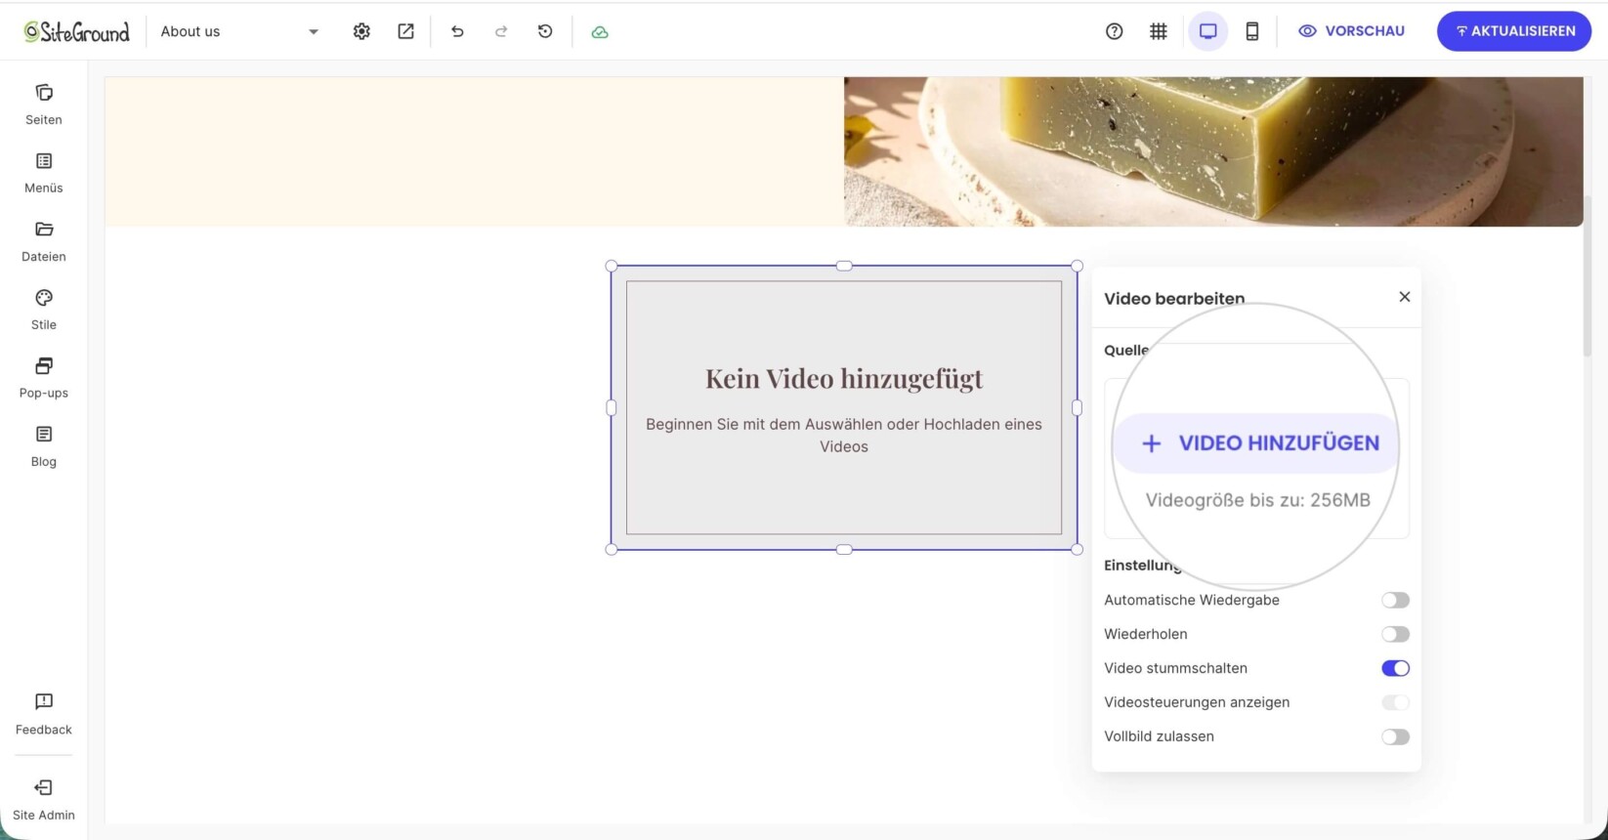This screenshot has height=840, width=1608.
Task: Click the Aktualisieren button
Action: (x=1514, y=31)
